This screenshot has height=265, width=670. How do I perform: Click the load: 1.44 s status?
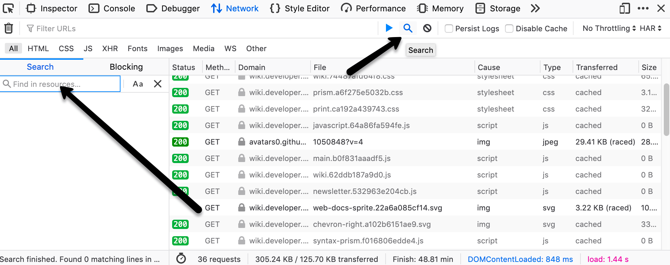[608, 259]
